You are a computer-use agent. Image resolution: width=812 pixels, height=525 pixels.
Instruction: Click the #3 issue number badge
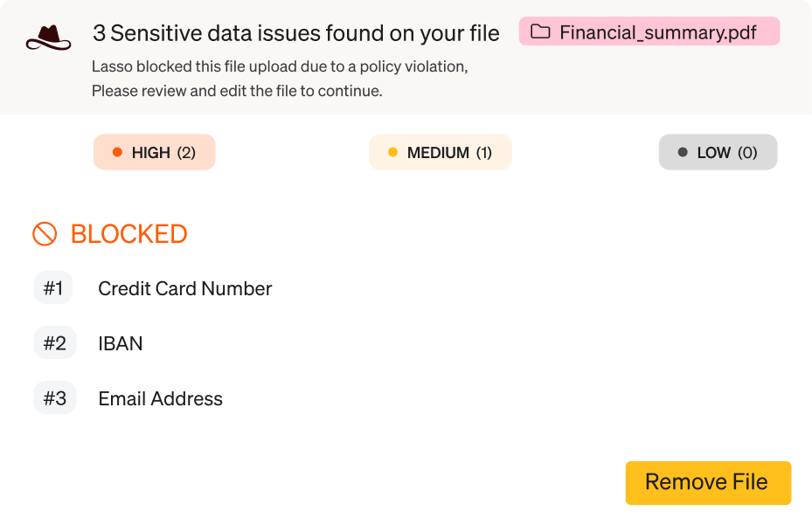(x=53, y=398)
